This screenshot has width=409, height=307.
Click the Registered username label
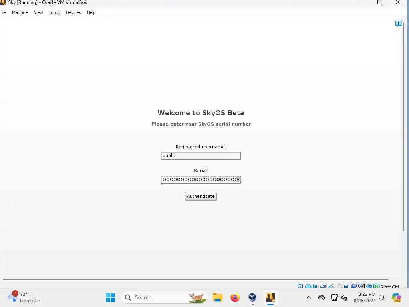point(201,147)
